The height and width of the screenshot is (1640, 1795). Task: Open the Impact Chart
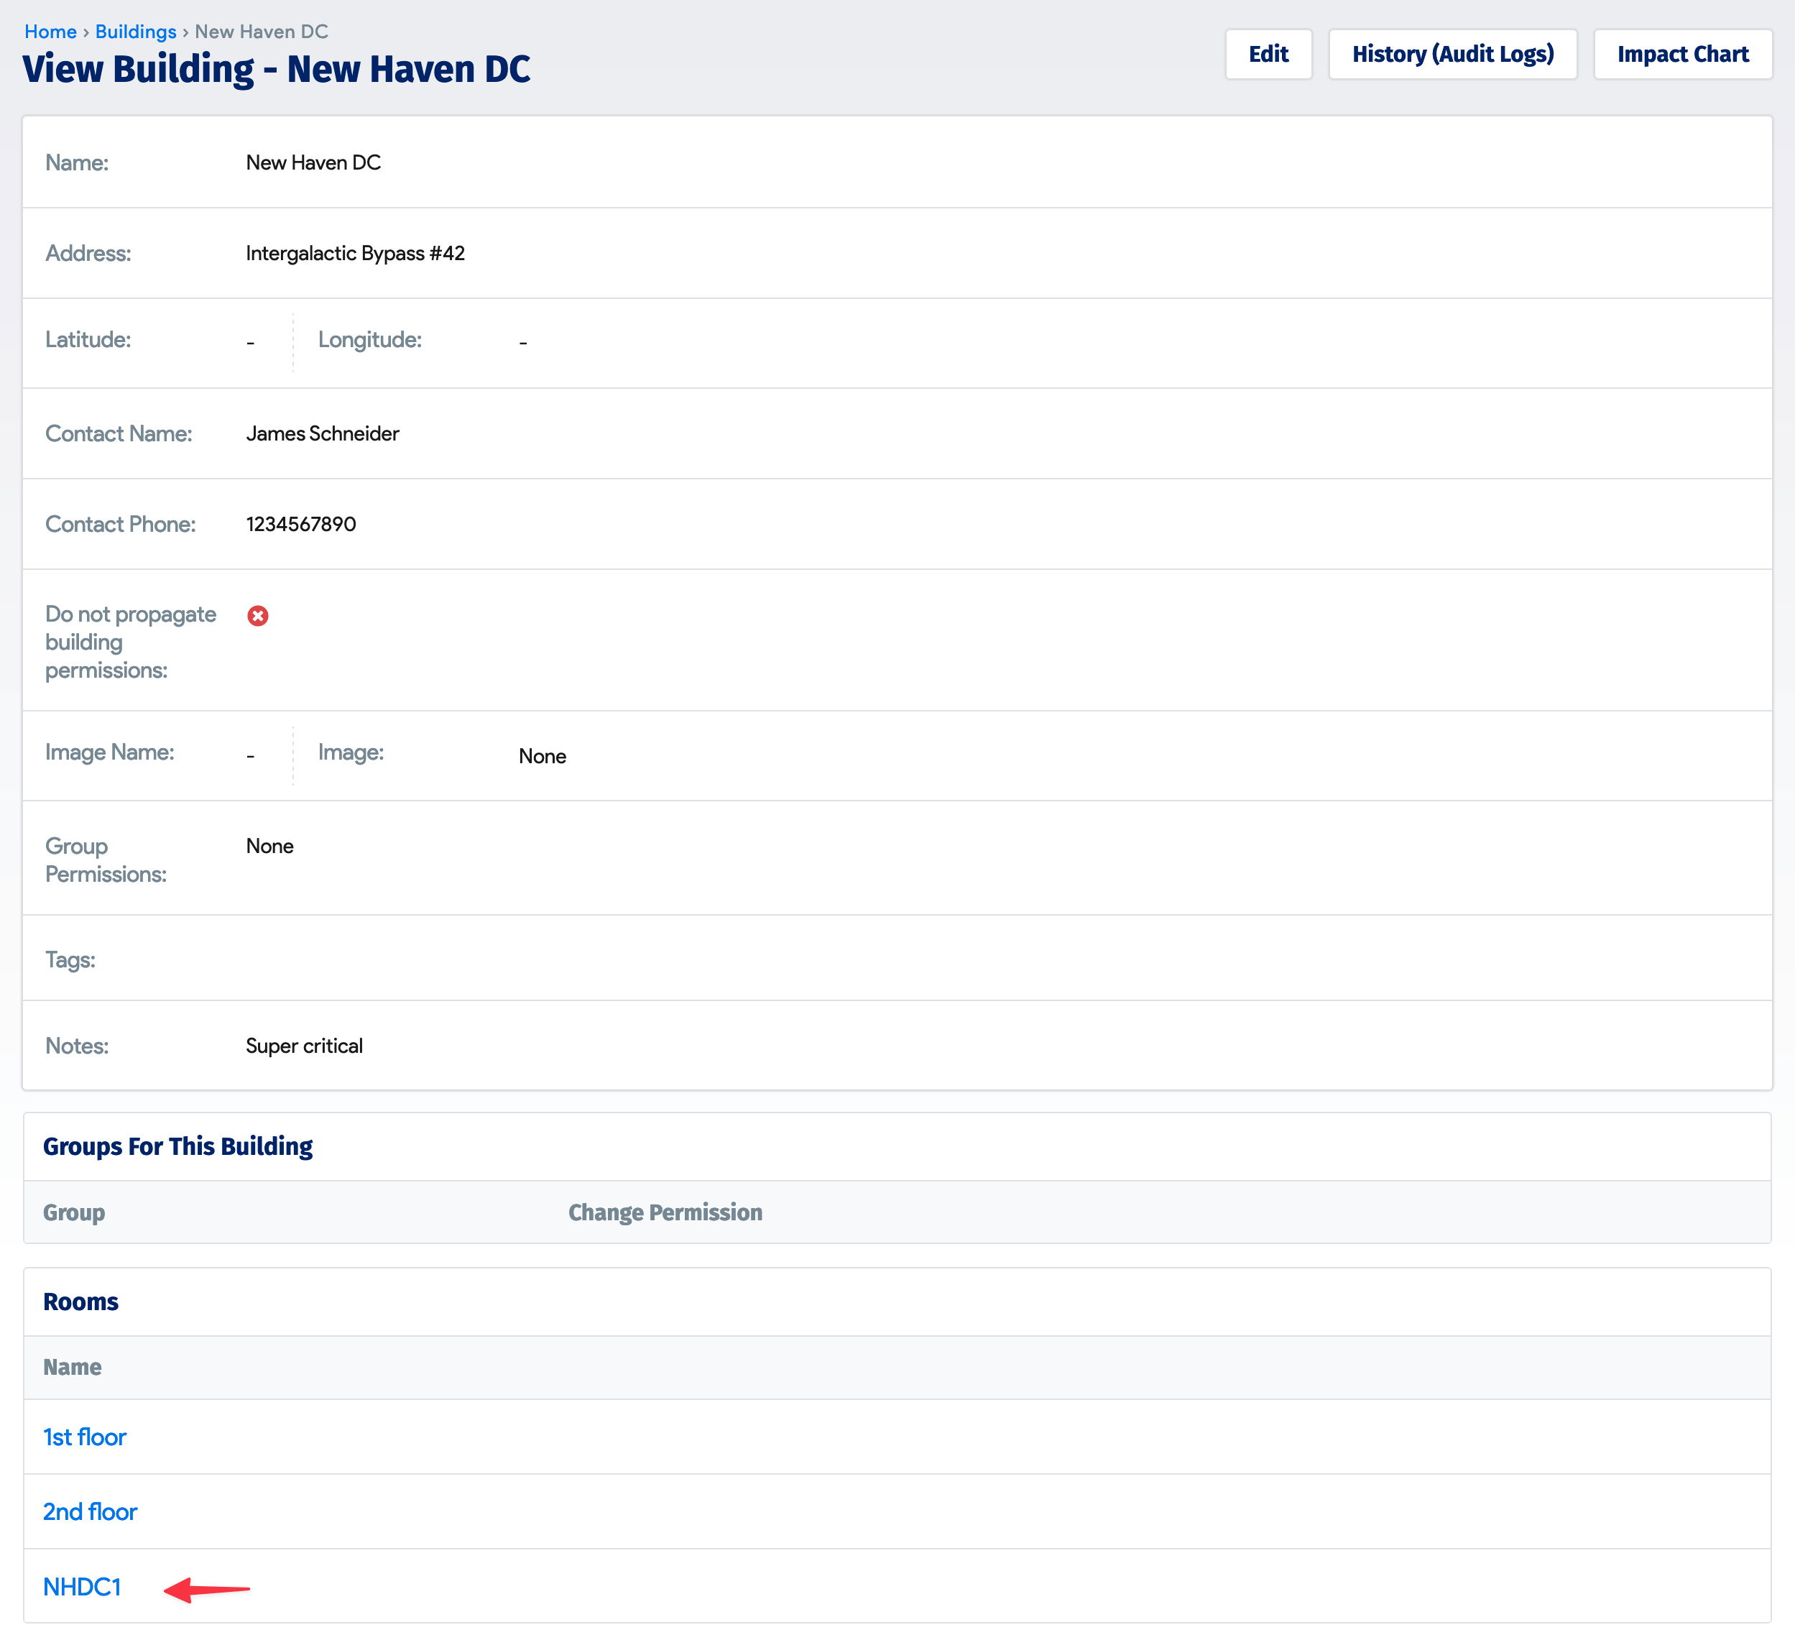[1682, 53]
